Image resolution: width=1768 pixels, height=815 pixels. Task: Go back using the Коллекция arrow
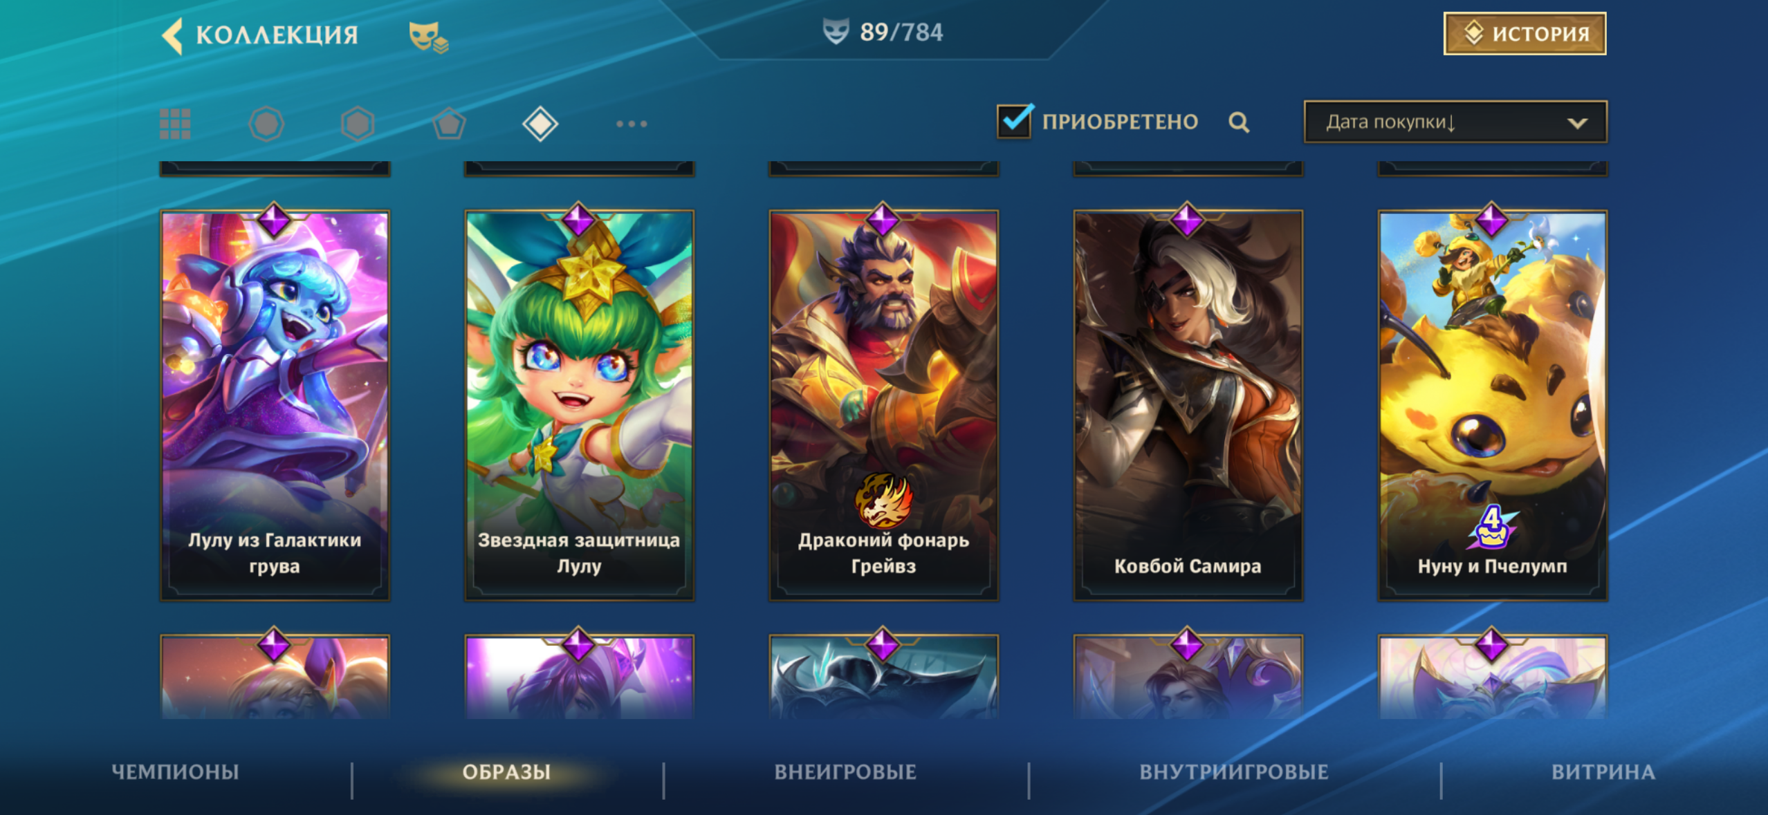click(172, 35)
